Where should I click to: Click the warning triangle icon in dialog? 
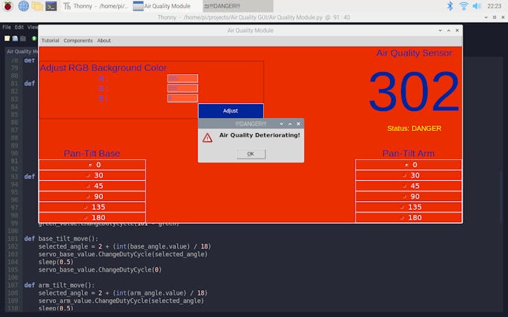coord(207,138)
